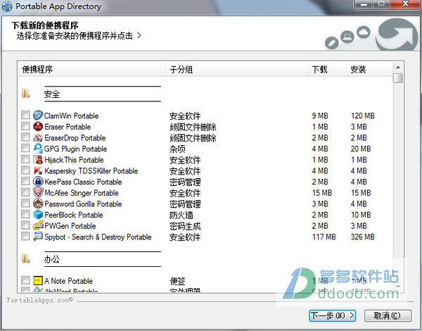The height and width of the screenshot is (331, 422).
Task: Enable the McAfee Stinger Portable checkbox
Action: (25, 192)
